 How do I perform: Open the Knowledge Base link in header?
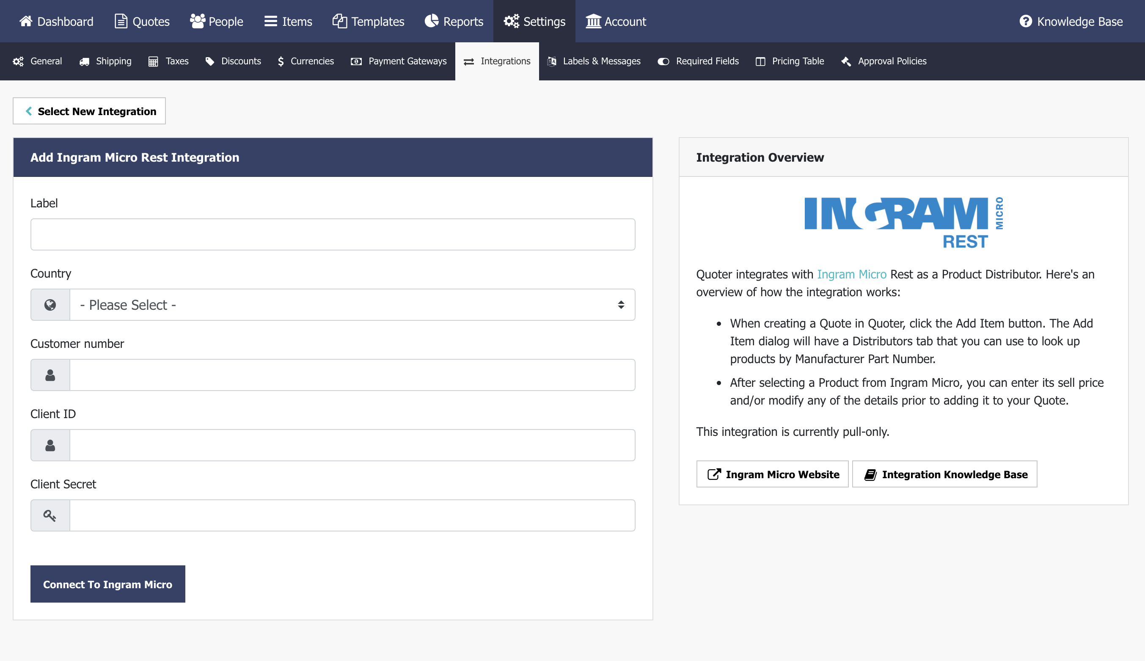(1071, 21)
